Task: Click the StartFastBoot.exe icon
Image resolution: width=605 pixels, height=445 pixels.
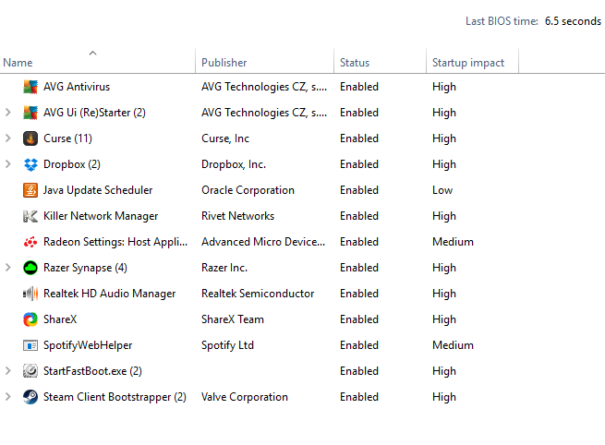Action: coord(30,371)
